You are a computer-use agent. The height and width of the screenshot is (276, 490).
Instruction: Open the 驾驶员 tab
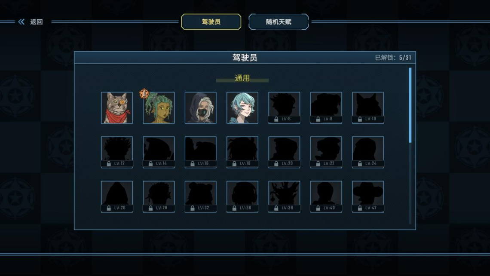pyautogui.click(x=211, y=22)
